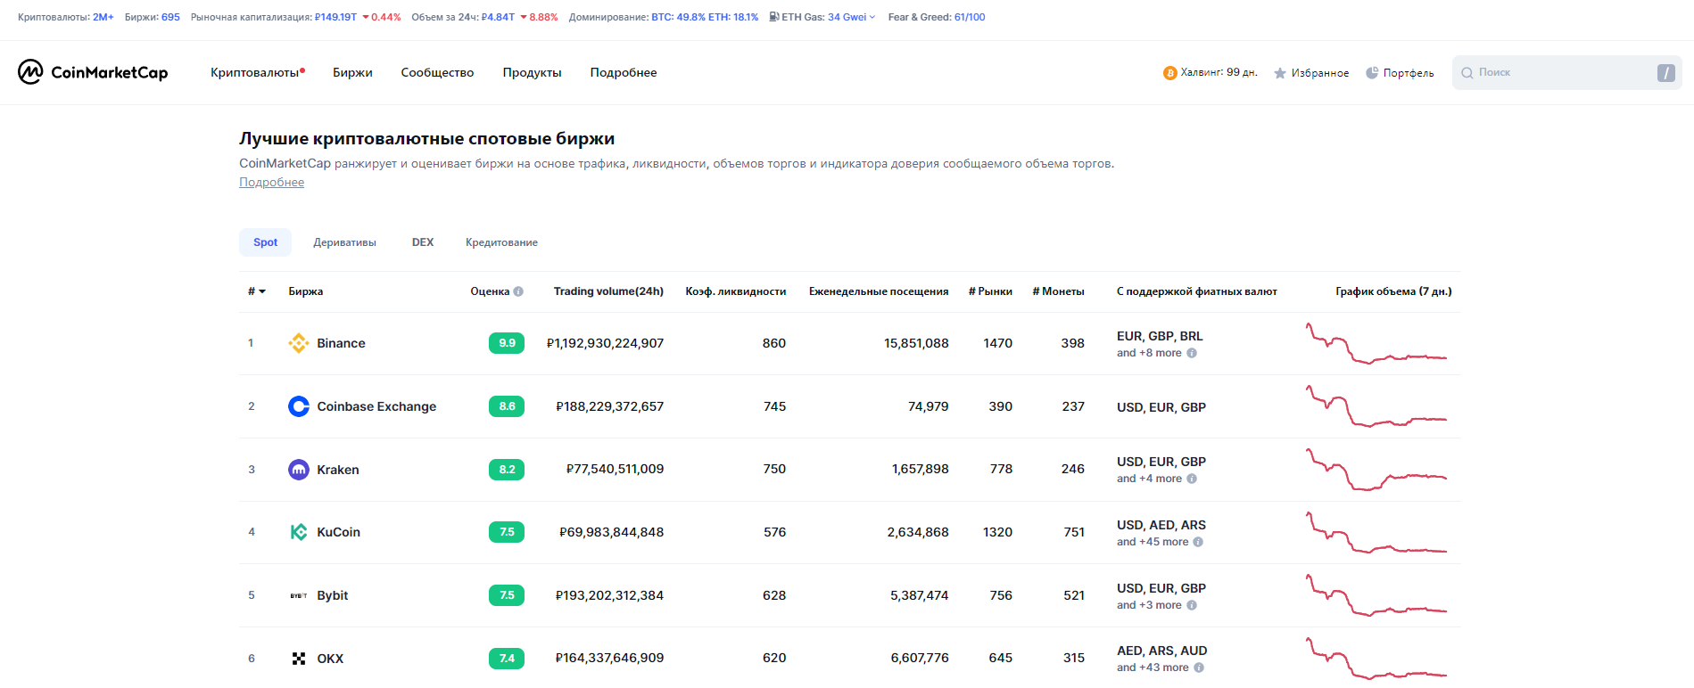Sort by # Монеты column header
This screenshot has width=1694, height=688.
1058,291
